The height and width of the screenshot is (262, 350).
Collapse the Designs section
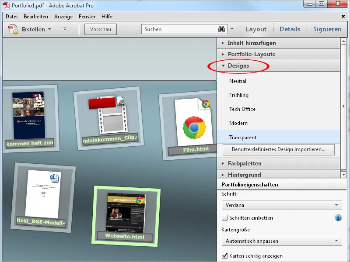click(278, 66)
